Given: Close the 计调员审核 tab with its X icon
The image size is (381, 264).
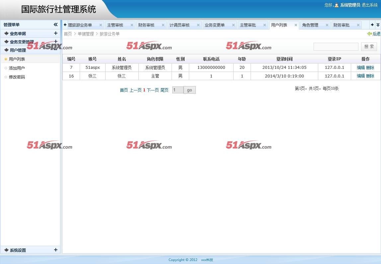Looking at the screenshot, I should [198, 25].
